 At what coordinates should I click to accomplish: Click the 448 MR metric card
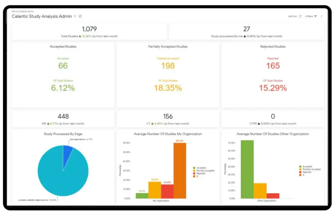pos(63,119)
